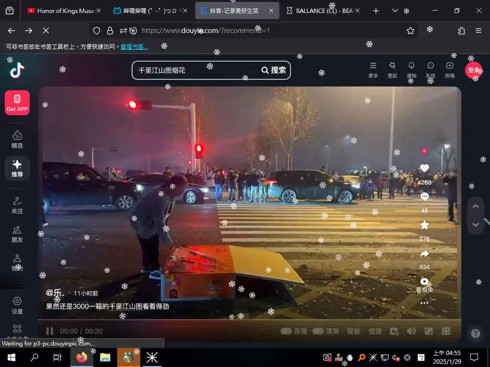Click the Get APP button
Screen dimensions: 490x367
point(17,103)
